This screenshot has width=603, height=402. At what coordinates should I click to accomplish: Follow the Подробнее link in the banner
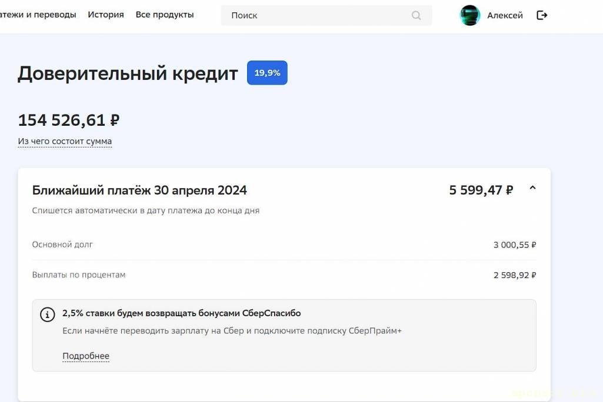(86, 356)
